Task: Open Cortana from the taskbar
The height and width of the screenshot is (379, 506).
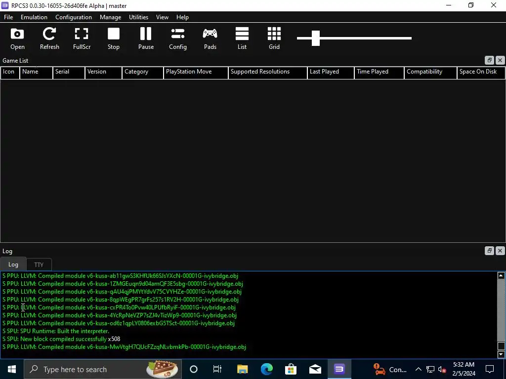Action: pyautogui.click(x=194, y=369)
